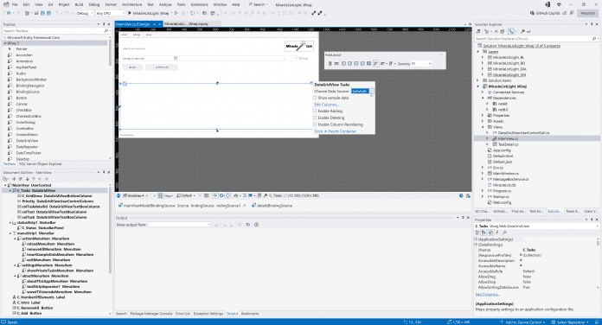Image resolution: width=602 pixels, height=325 pixels.
Task: Select Program.cs in Solution Explorer
Action: coord(503,191)
